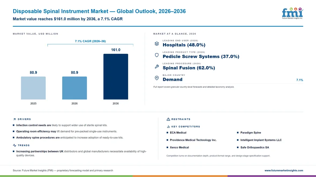Select the 2026 medium blue bar
Image resolution: width=316 pixels, height=177 pixels.
point(74,88)
